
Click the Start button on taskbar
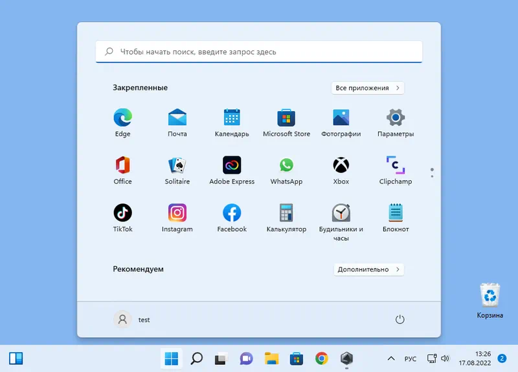click(172, 358)
